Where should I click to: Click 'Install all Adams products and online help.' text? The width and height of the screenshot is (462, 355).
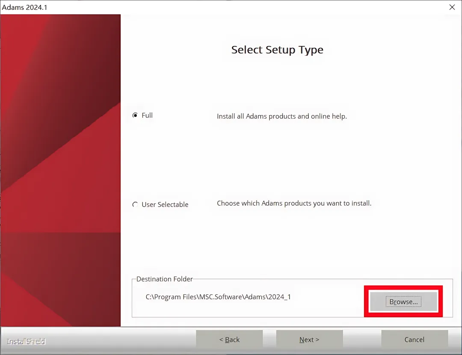281,116
